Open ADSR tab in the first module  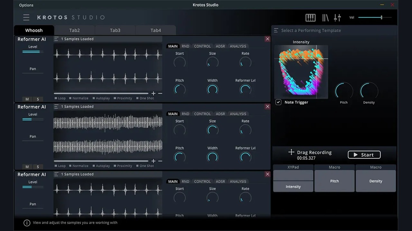point(220,46)
